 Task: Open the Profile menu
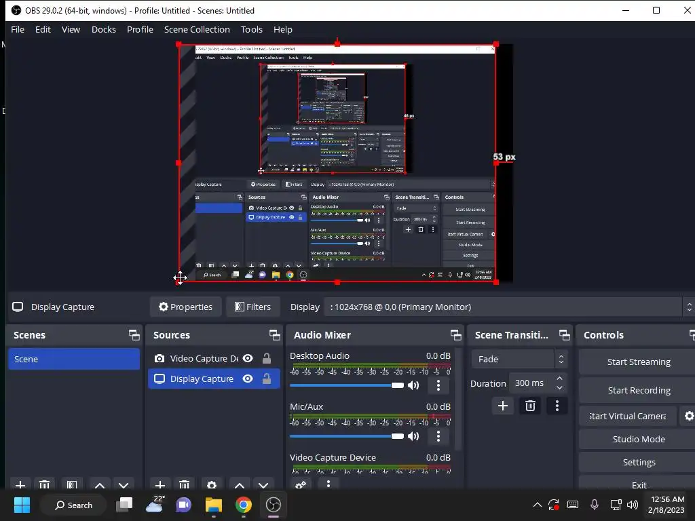click(x=140, y=29)
